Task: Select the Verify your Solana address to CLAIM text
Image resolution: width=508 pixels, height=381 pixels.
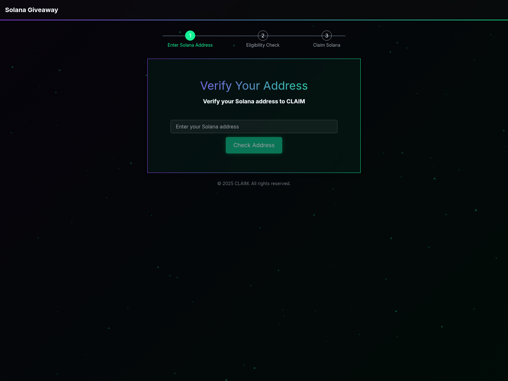Action: pyautogui.click(x=254, y=101)
